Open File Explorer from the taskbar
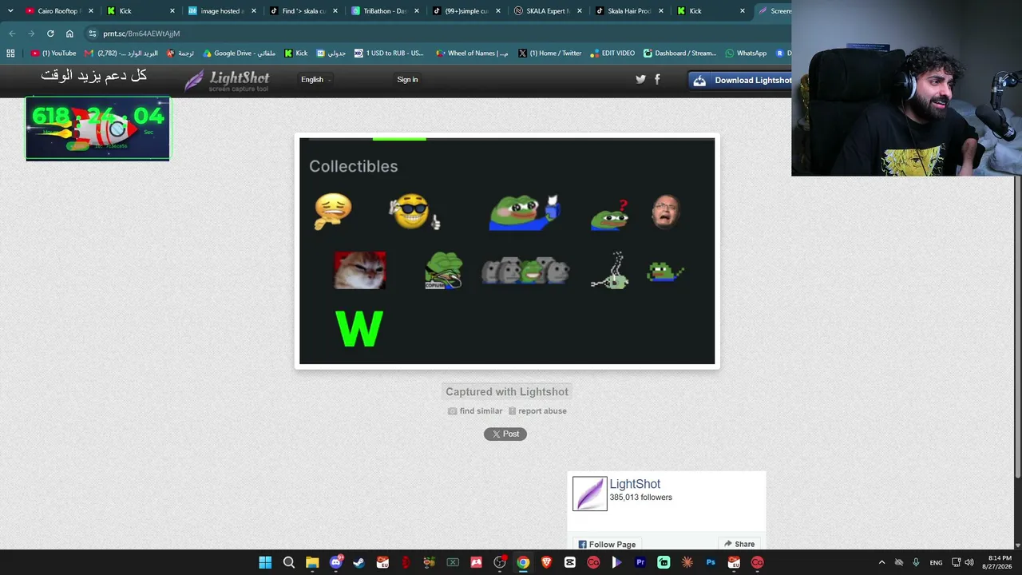The width and height of the screenshot is (1022, 575). click(x=312, y=562)
